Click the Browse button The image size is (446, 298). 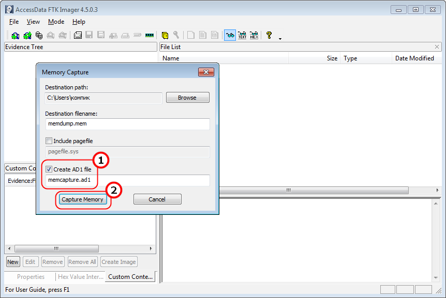(x=187, y=98)
